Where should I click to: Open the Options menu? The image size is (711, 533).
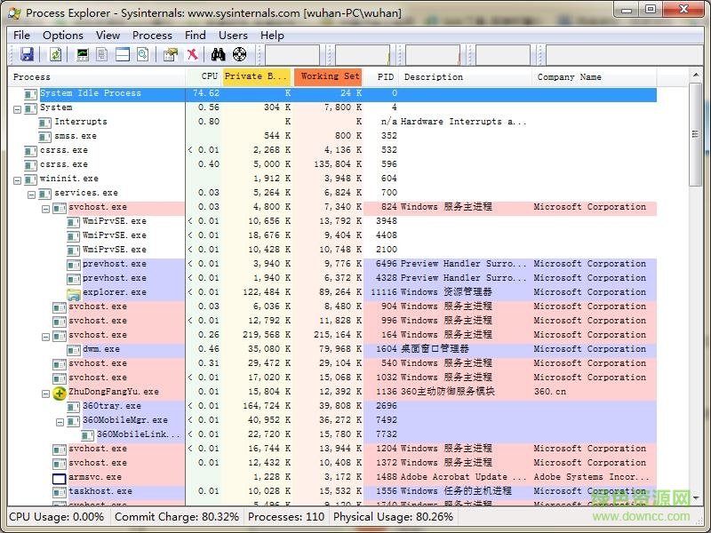pyautogui.click(x=62, y=35)
